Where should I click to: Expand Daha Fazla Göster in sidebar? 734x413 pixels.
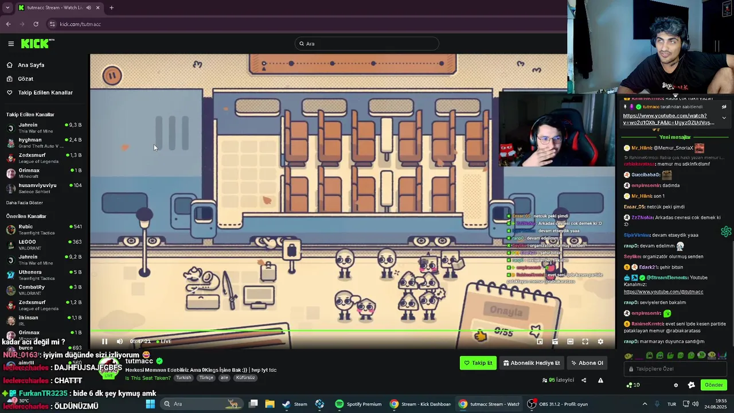point(25,202)
